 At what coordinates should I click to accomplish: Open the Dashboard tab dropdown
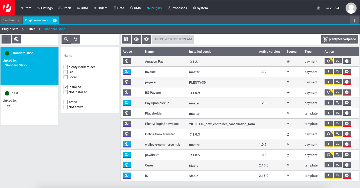point(11,20)
